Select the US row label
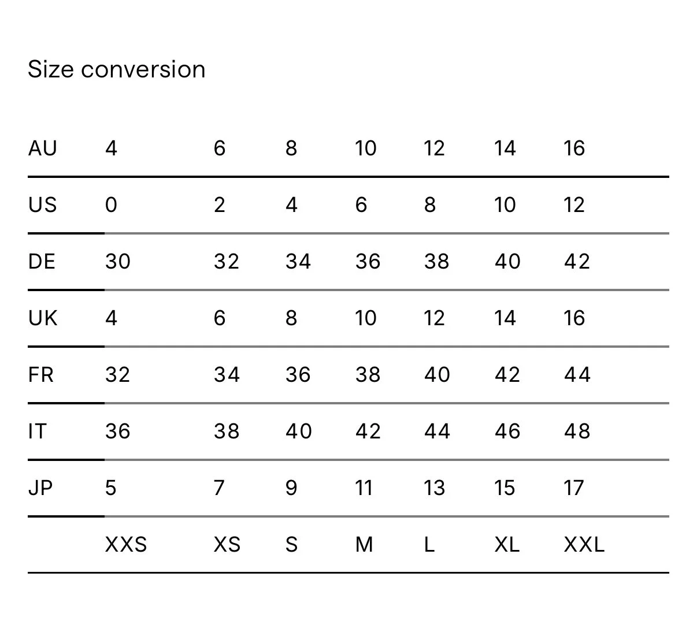 (x=43, y=205)
